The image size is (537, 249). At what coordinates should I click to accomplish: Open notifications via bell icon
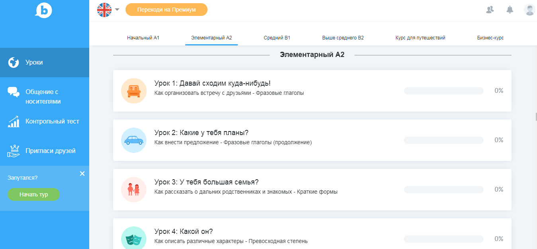point(510,9)
